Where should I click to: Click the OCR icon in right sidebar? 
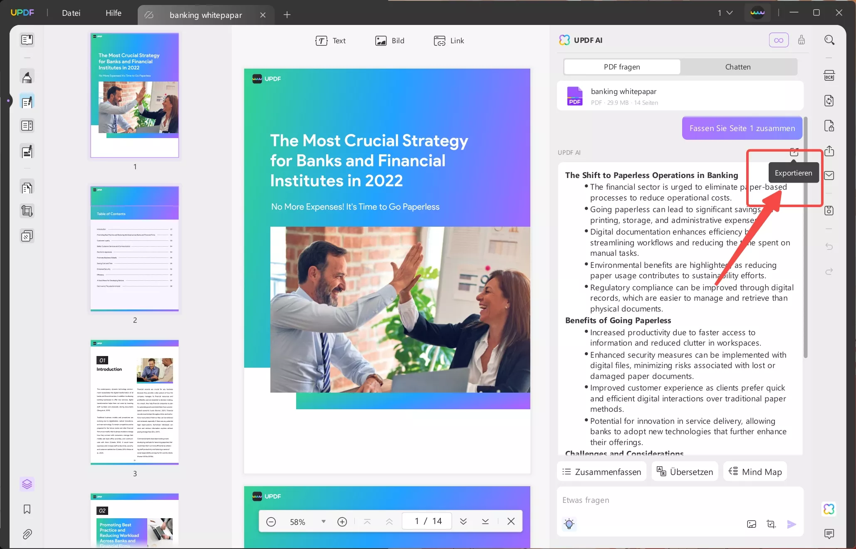829,76
